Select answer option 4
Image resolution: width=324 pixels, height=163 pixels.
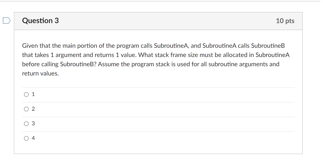click(26, 138)
